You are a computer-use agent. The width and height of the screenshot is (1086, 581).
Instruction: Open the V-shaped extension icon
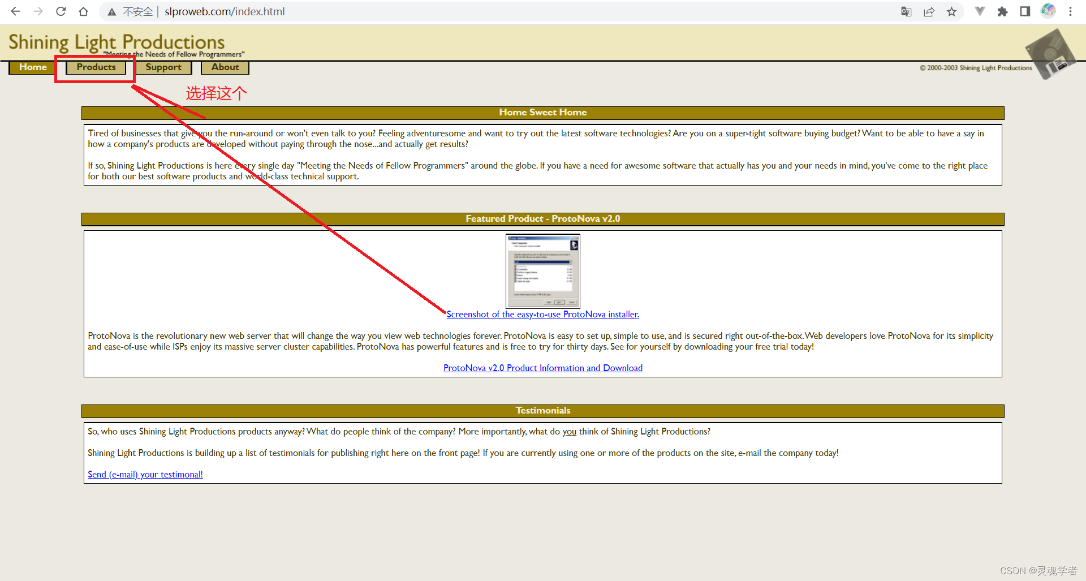(980, 11)
